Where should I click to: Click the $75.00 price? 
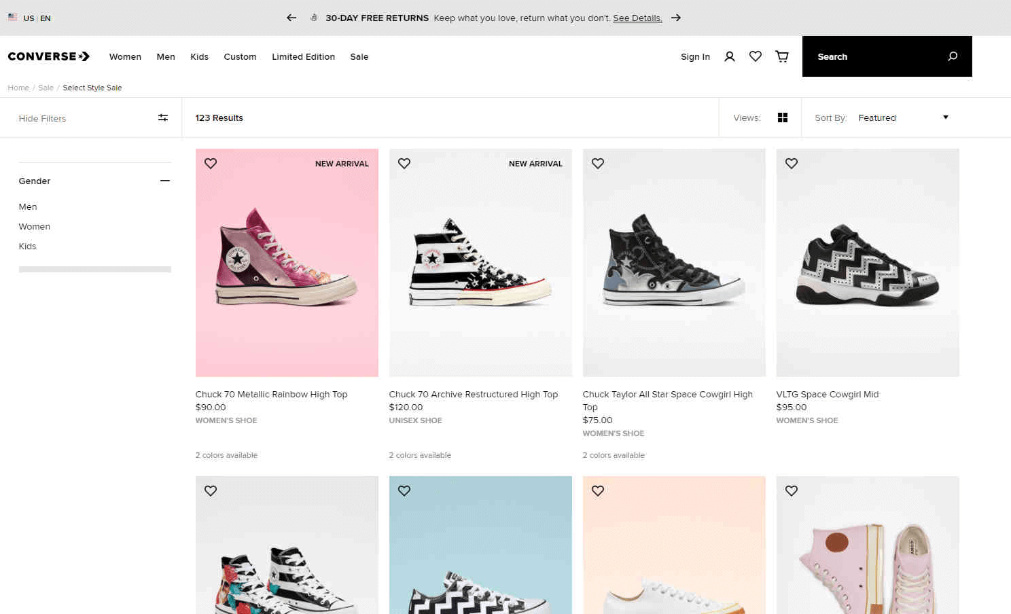click(x=597, y=420)
